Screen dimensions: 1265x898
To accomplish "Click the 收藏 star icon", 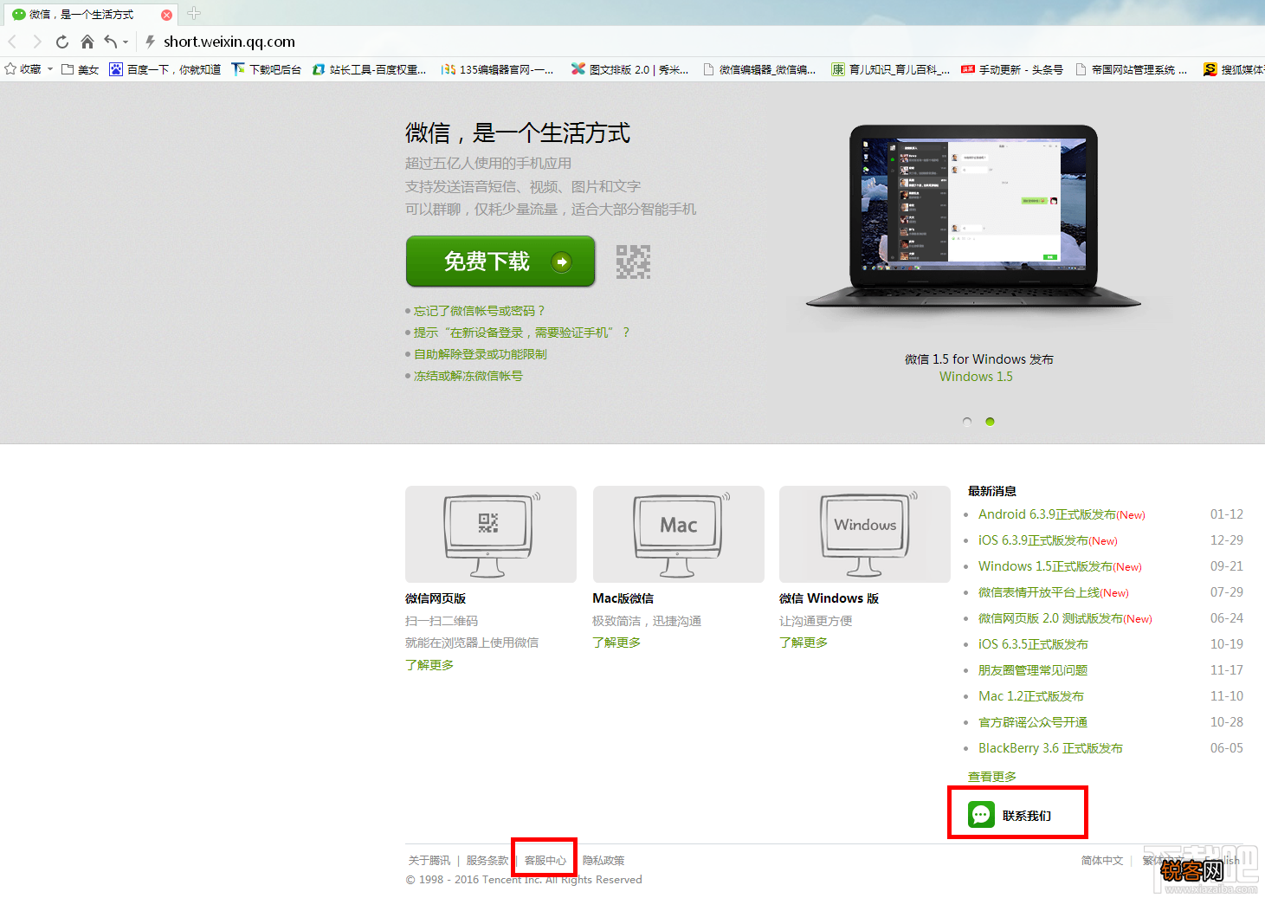I will pos(10,69).
